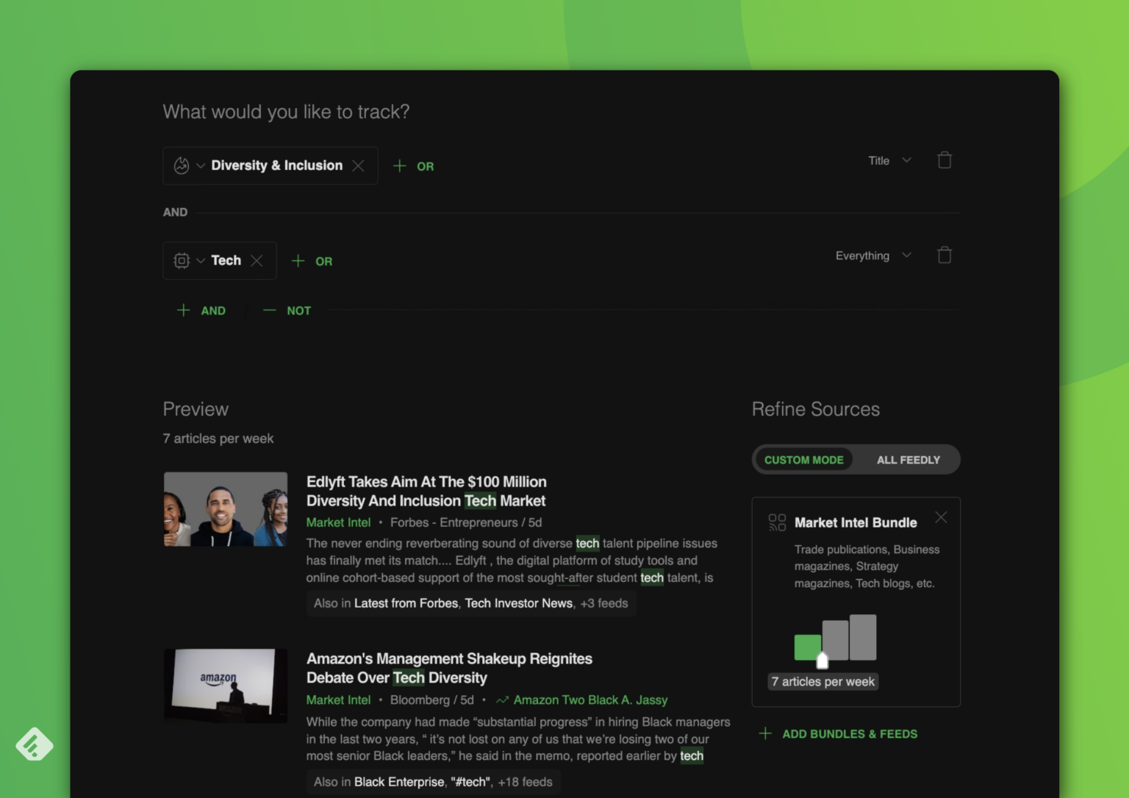Click the Feedly logo in the corner
Viewport: 1129px width, 798px height.
(x=35, y=744)
